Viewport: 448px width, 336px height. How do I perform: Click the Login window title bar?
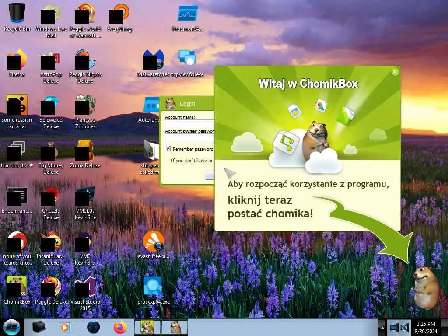point(187,103)
